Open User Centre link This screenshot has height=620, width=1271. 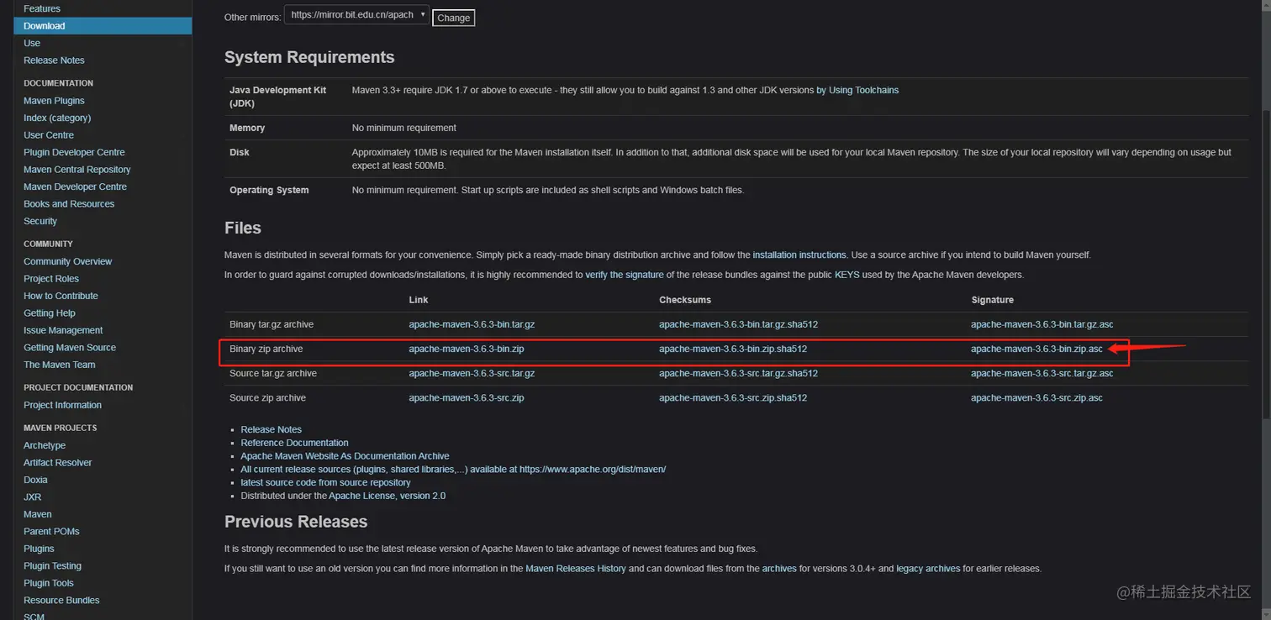tap(49, 135)
